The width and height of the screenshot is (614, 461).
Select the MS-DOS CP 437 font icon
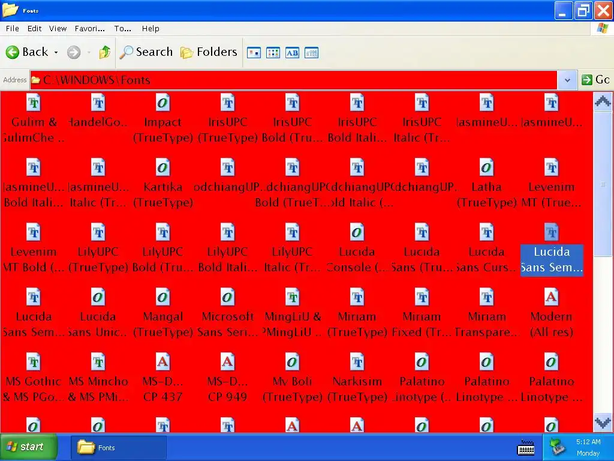point(162,362)
